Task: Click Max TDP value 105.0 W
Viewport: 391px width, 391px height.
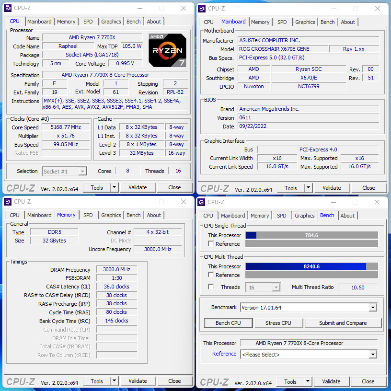Action: (x=132, y=46)
